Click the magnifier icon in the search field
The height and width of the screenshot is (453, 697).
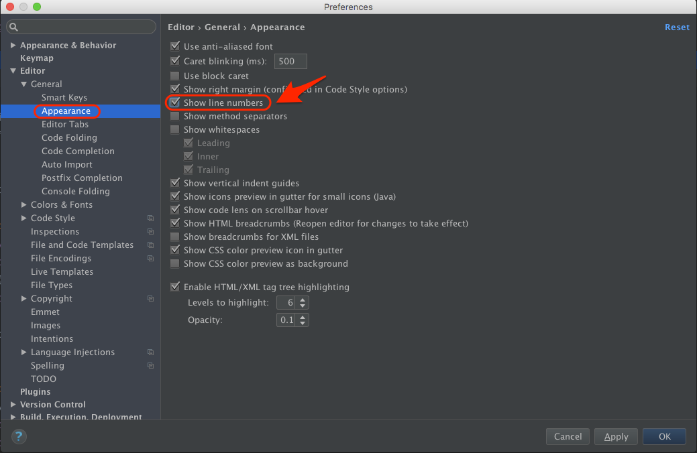[x=13, y=27]
